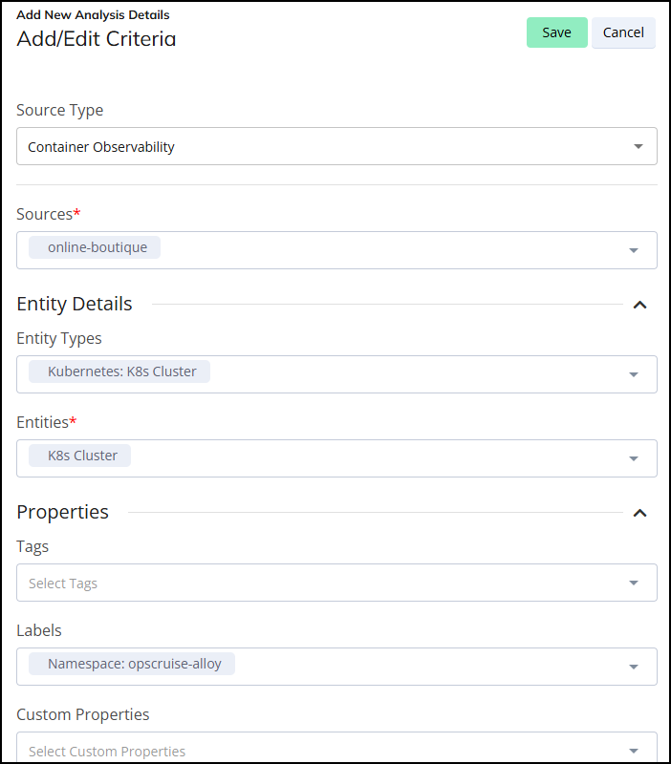Expand the Sources dropdown arrow
This screenshot has width=671, height=764.
click(x=633, y=250)
